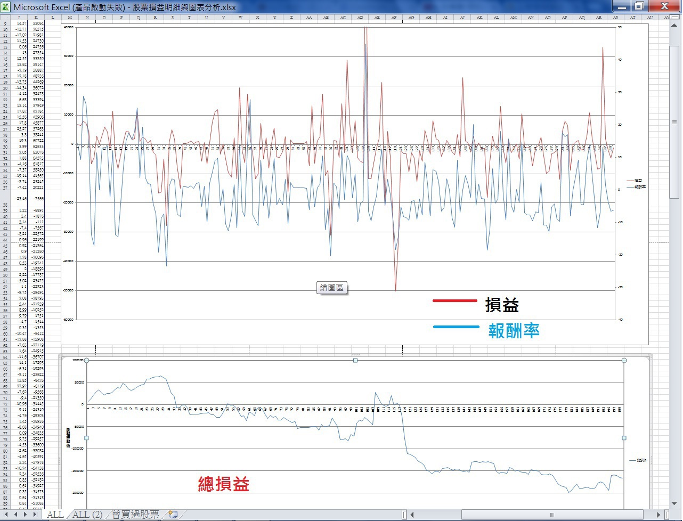This screenshot has height=521, width=683.
Task: Click the Excel icon in title bar
Action: [6, 7]
